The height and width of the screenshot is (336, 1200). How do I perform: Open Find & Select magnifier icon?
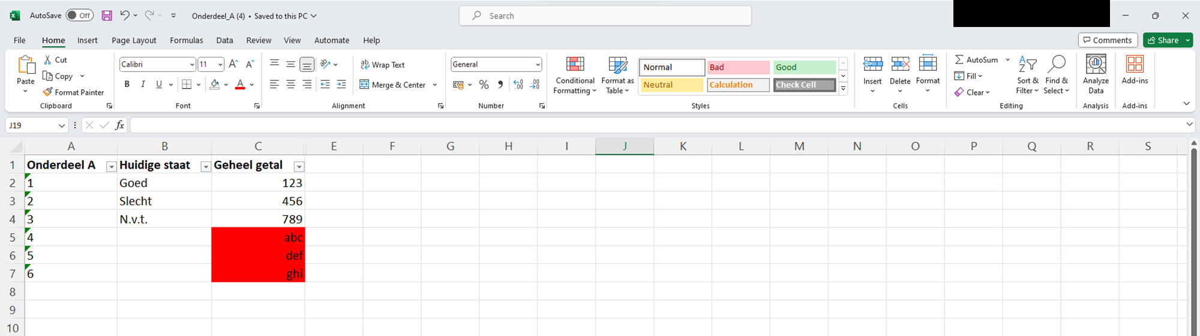click(x=1056, y=65)
